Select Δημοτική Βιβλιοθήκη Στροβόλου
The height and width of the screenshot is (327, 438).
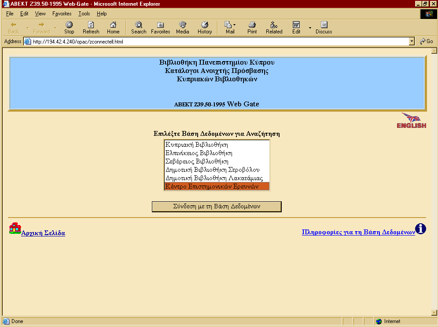tap(217, 170)
